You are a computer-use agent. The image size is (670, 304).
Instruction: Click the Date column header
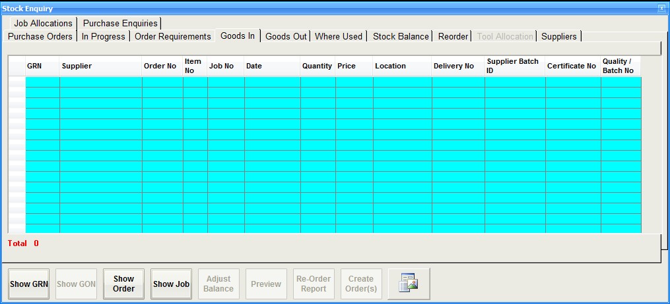[272, 66]
